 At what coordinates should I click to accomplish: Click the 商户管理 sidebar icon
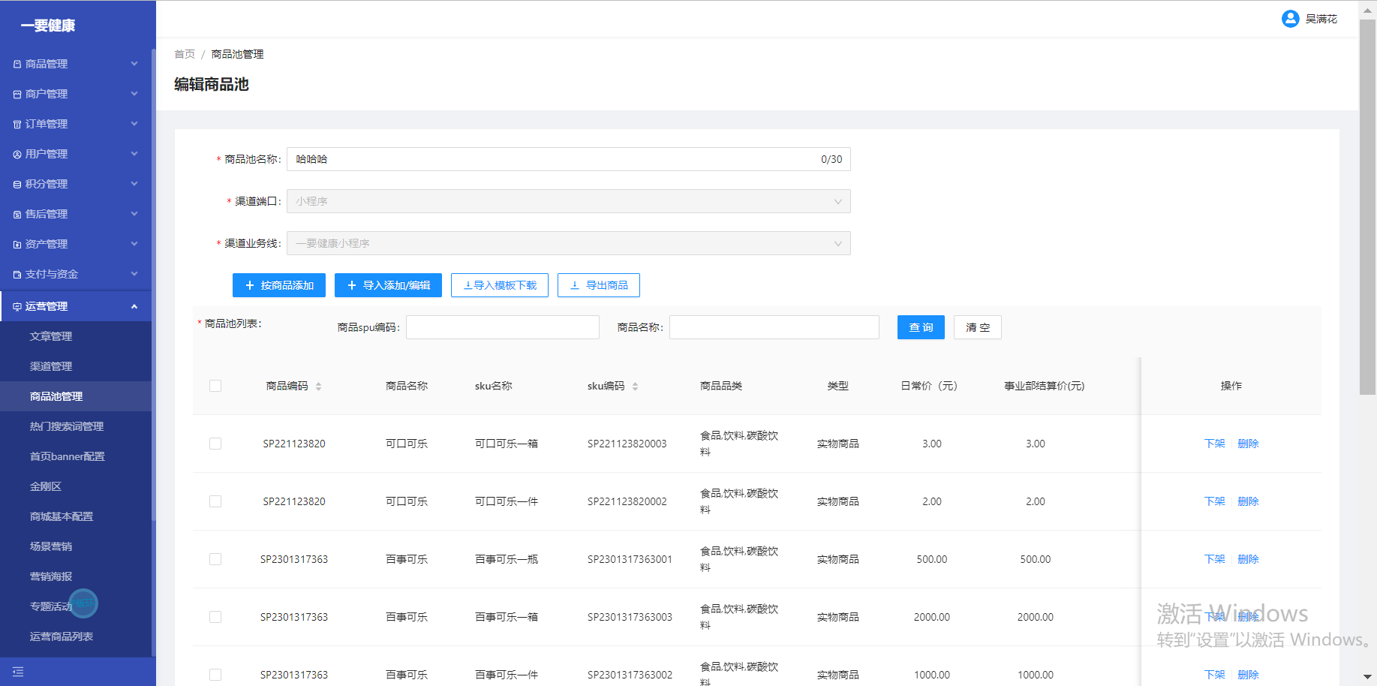[17, 95]
